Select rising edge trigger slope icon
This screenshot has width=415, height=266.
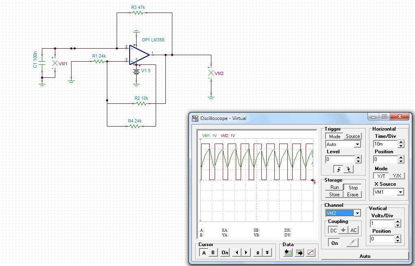[338, 169]
